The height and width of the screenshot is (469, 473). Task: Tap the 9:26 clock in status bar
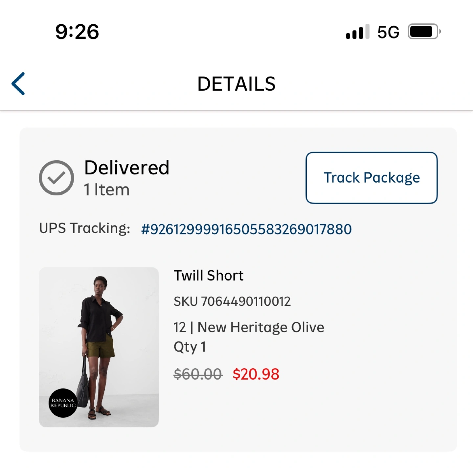[77, 32]
